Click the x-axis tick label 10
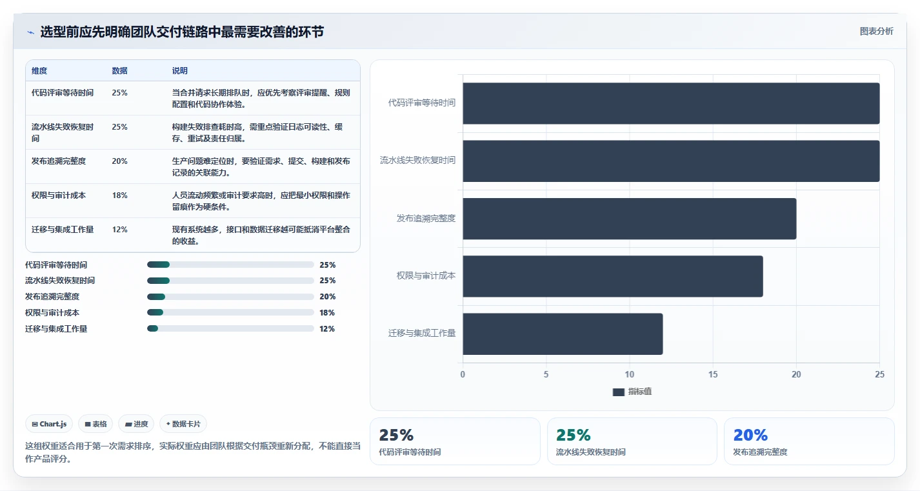 pyautogui.click(x=629, y=375)
